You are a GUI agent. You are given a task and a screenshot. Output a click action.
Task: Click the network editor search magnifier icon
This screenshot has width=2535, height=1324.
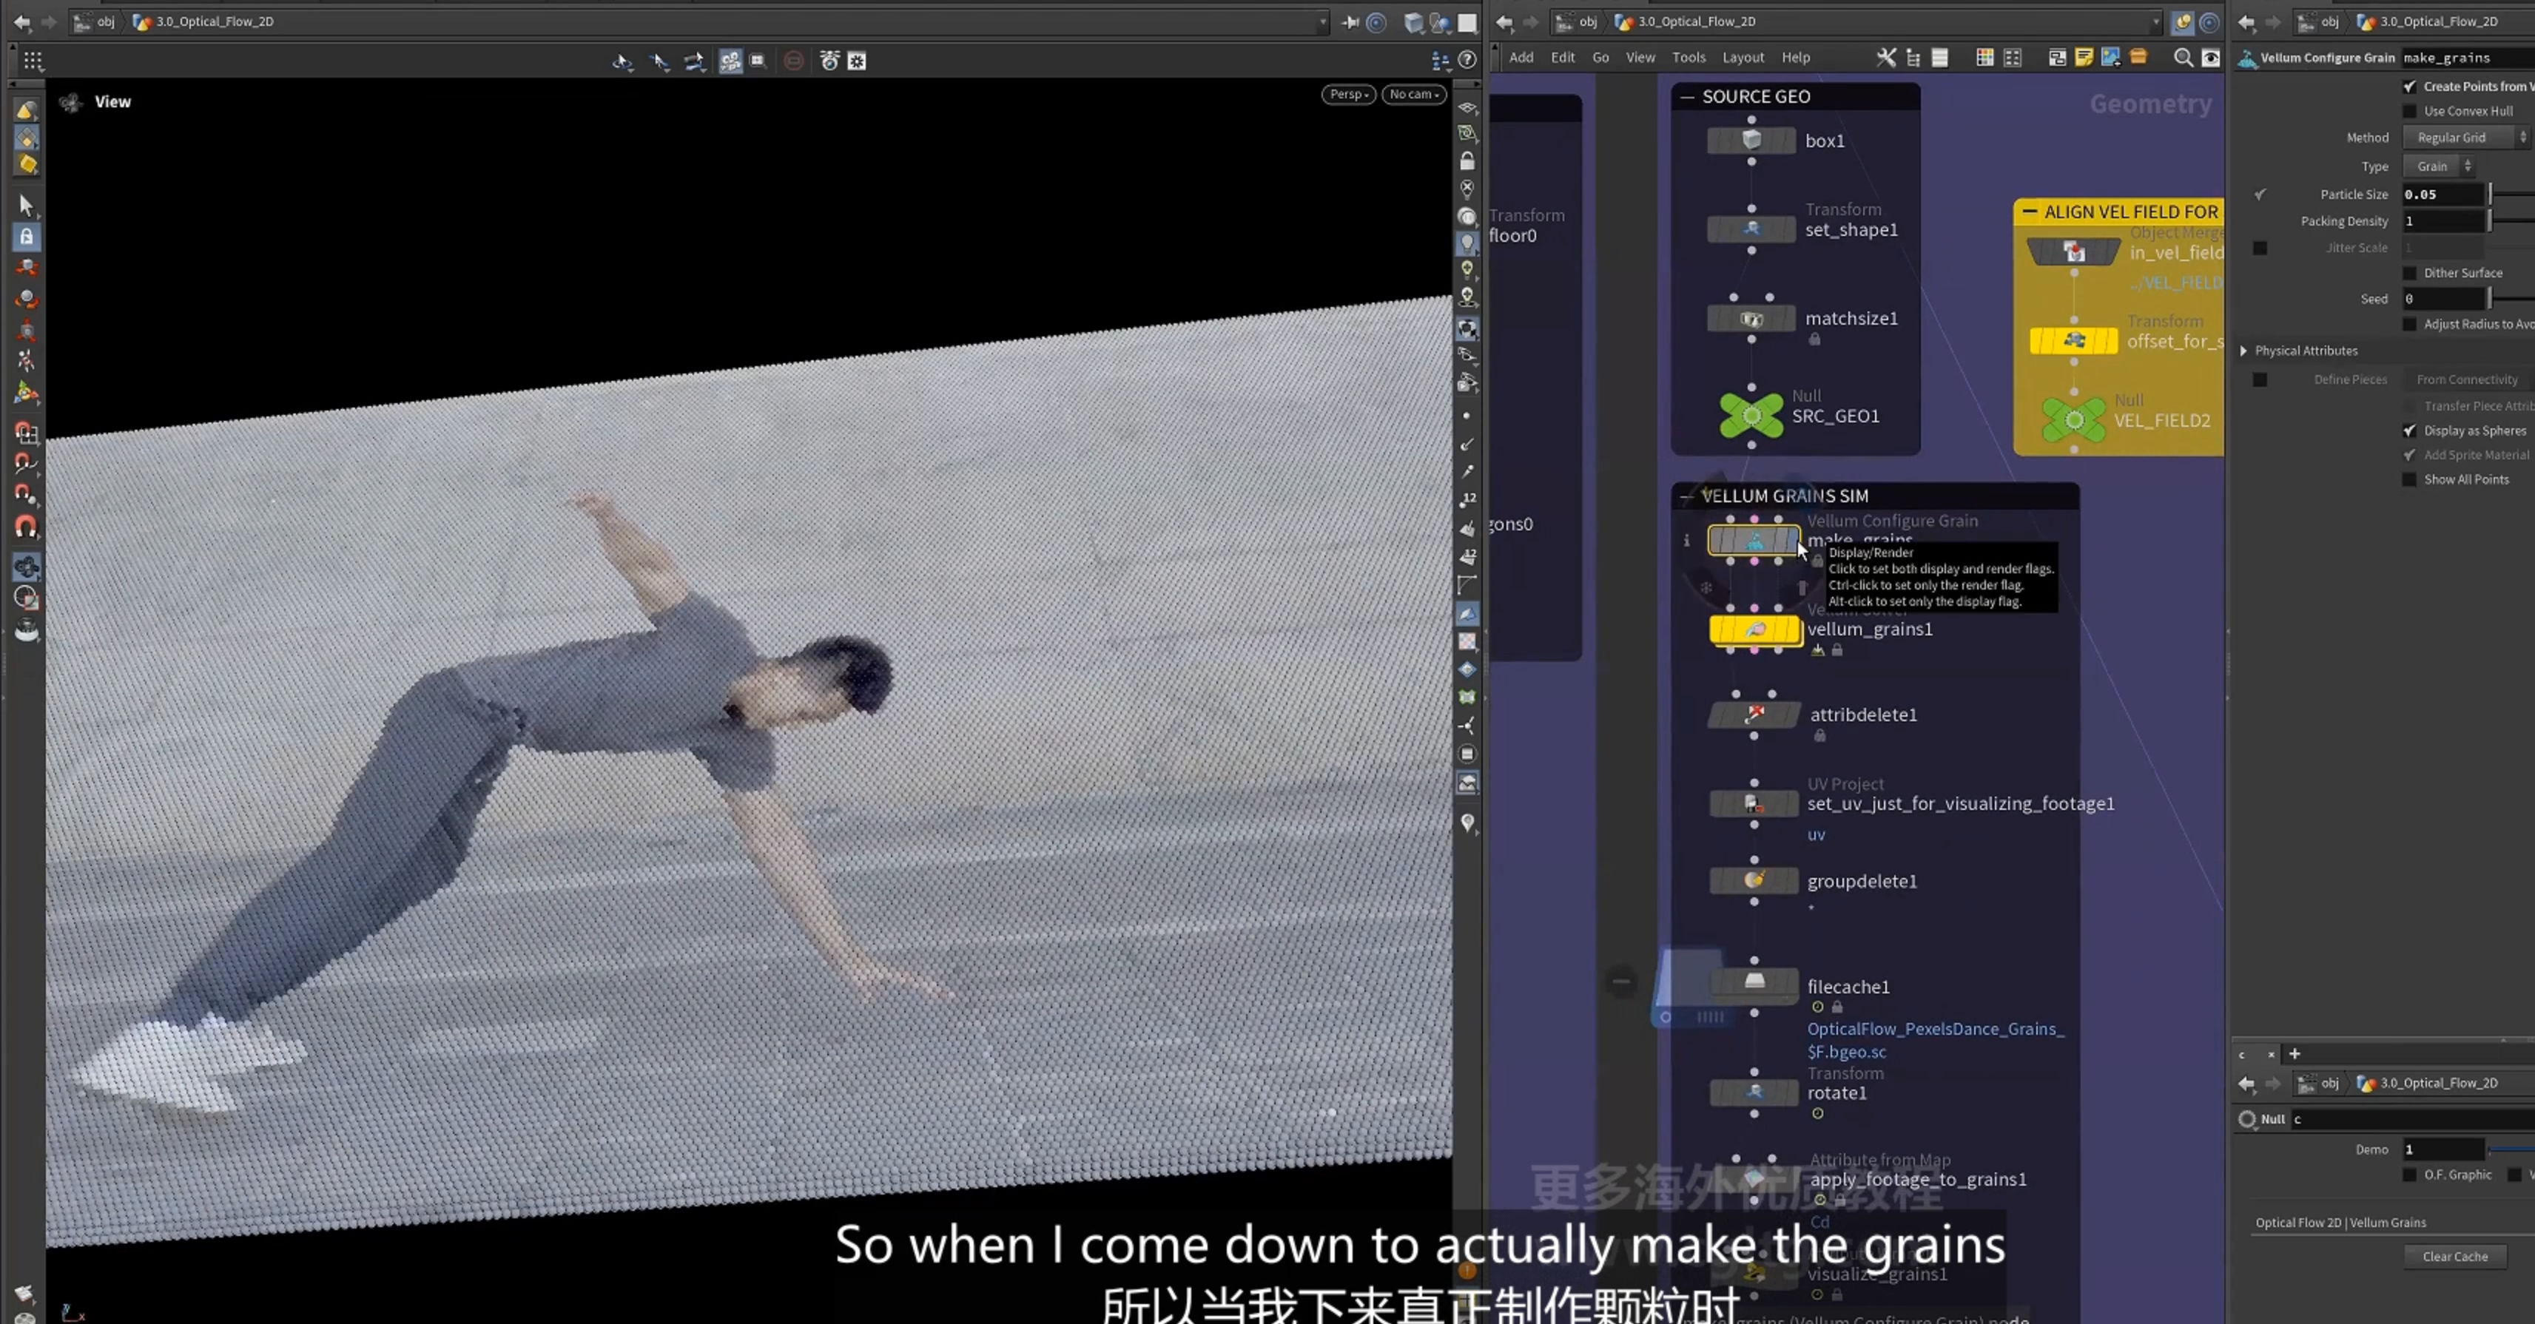2183,58
